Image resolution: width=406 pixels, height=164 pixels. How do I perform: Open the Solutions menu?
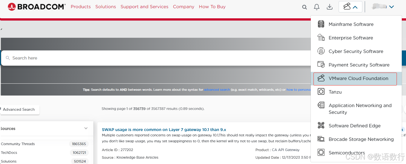106,7
